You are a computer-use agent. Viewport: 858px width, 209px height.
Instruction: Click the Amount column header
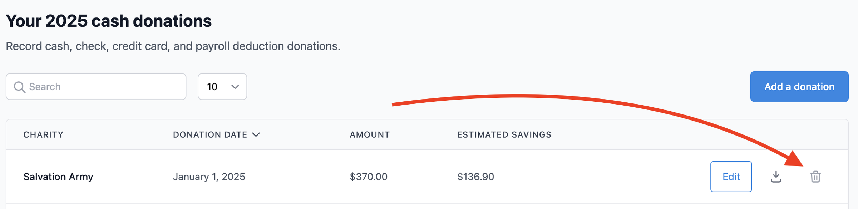tap(369, 134)
